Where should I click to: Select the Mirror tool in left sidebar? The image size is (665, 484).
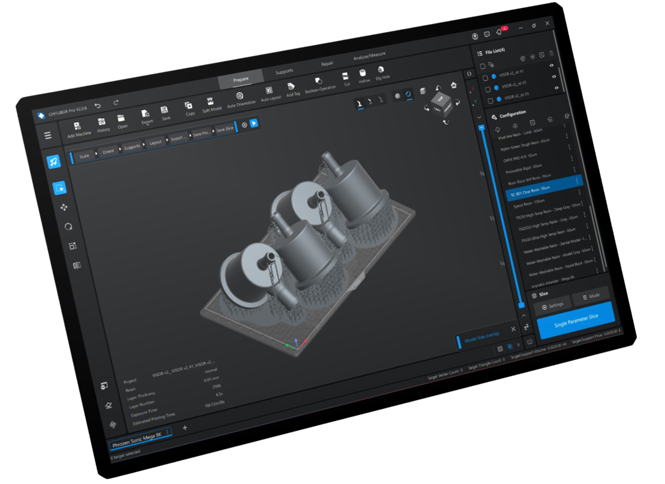77,265
